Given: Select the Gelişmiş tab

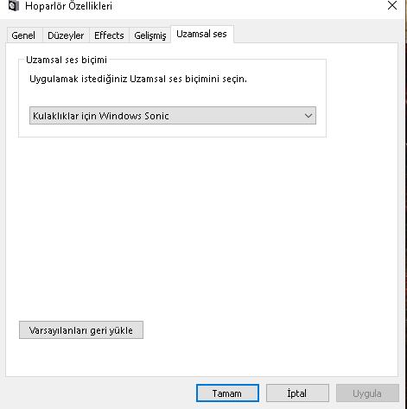Looking at the screenshot, I should click(x=149, y=35).
